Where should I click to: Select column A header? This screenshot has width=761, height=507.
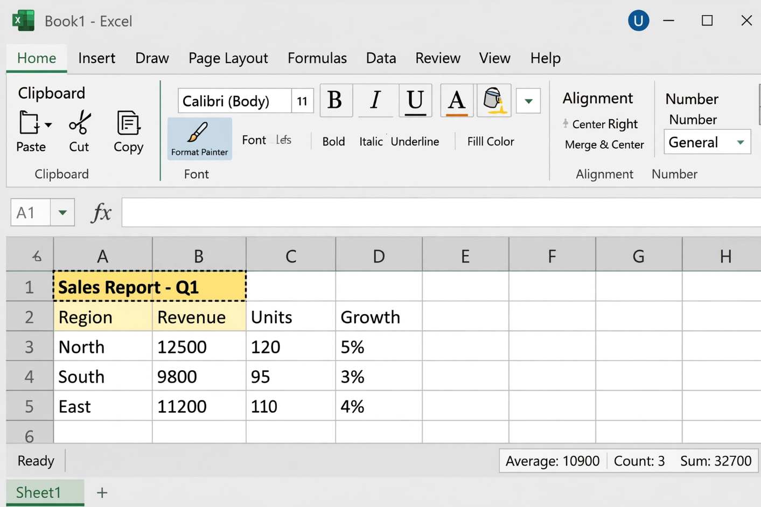pos(103,255)
